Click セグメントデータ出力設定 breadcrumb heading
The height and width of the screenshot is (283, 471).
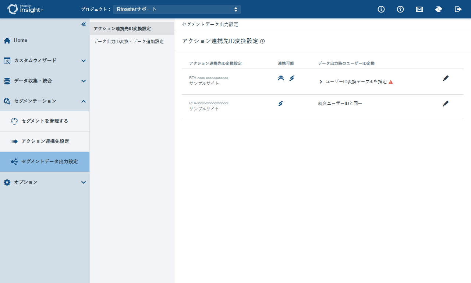pyautogui.click(x=210, y=24)
